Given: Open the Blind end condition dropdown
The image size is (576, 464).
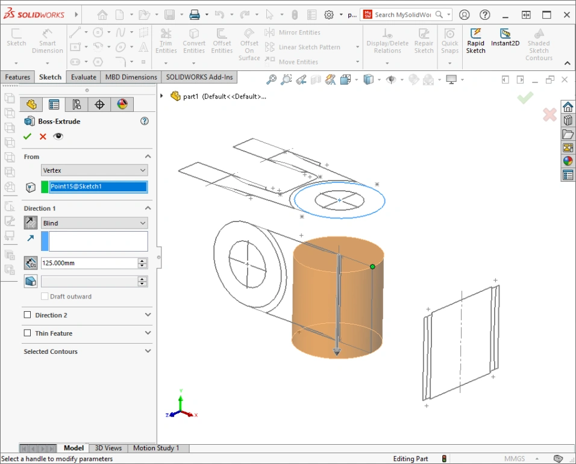Looking at the screenshot, I should click(94, 223).
